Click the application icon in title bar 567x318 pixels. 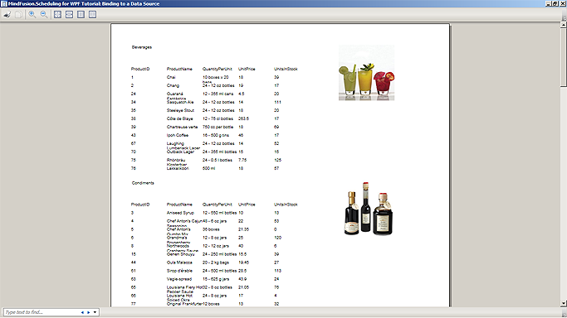click(3, 3)
